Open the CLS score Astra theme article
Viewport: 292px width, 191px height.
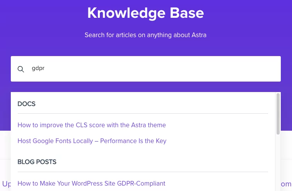[92, 125]
